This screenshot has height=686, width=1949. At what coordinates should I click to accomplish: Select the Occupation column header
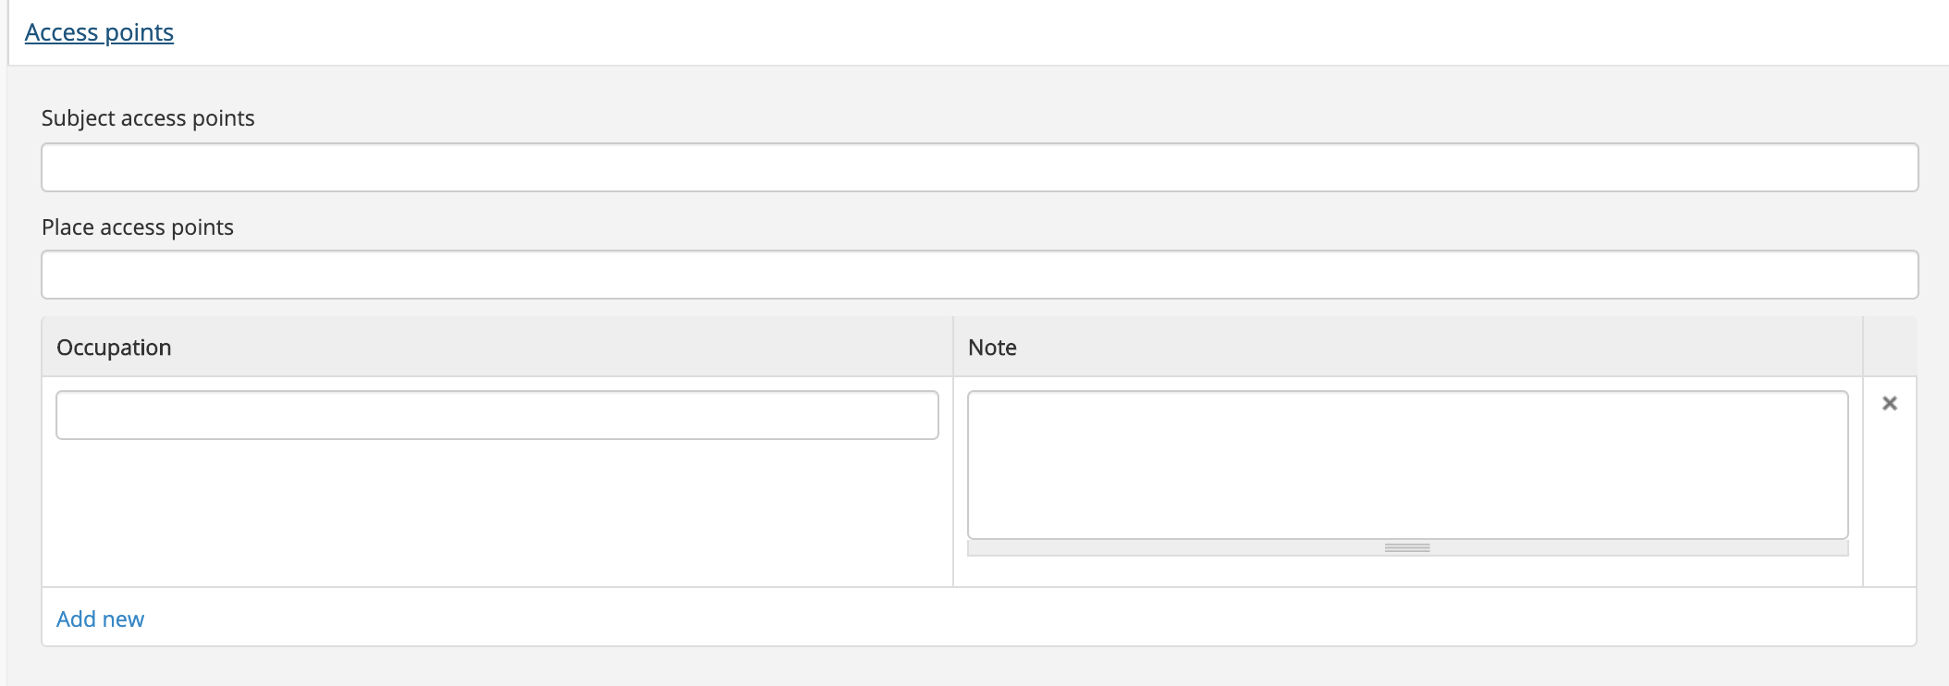114,348
